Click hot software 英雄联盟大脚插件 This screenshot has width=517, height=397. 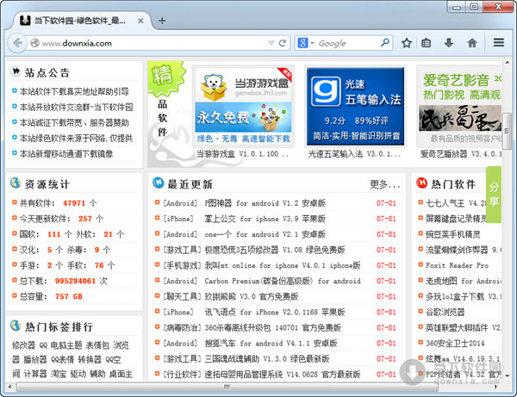pyautogui.click(x=463, y=327)
